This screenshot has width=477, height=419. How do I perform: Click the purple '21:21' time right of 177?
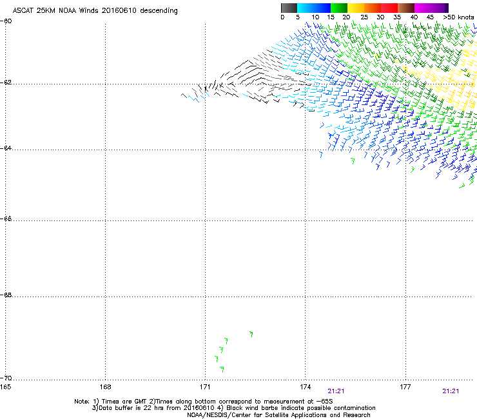click(451, 391)
